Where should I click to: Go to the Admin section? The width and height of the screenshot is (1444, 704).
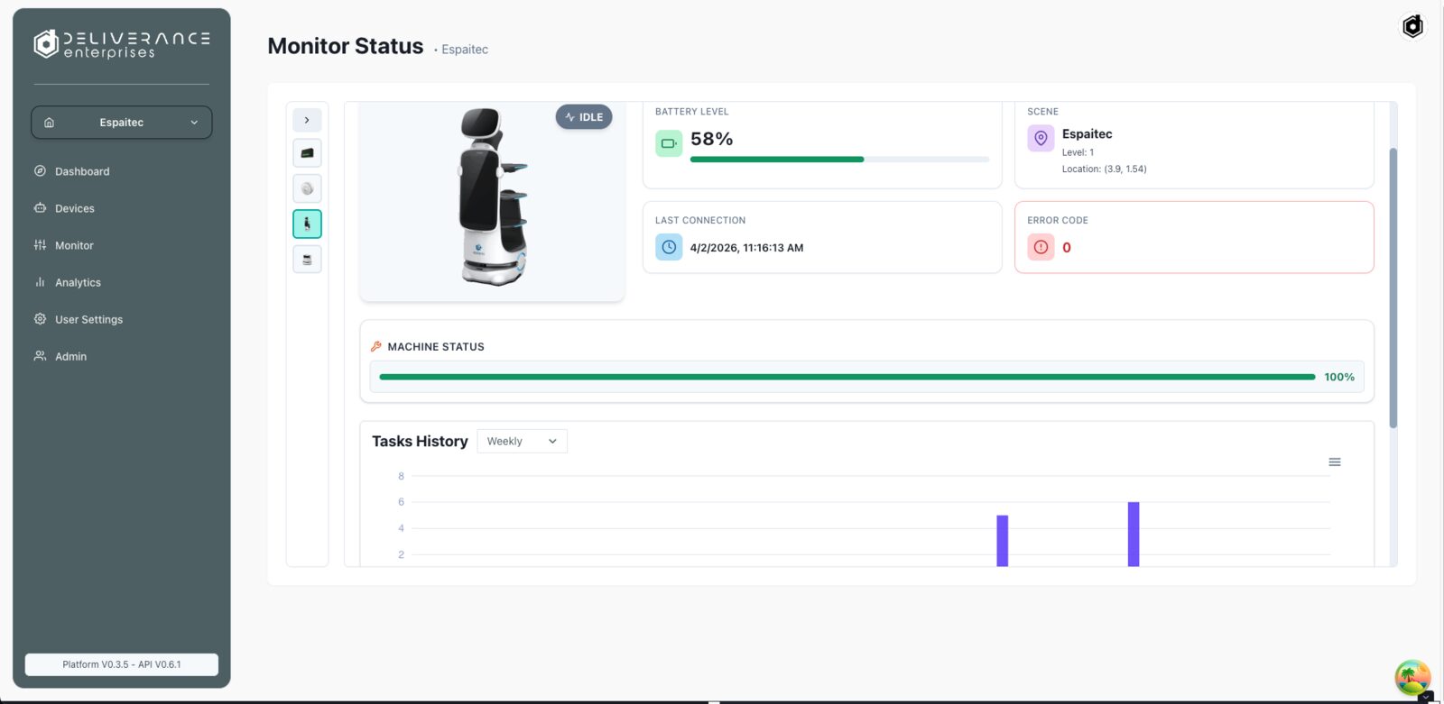point(70,356)
